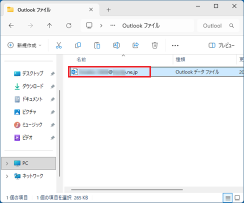The width and height of the screenshot is (244, 203).
Task: Open ビデオ in navigation pane
Action: coord(23,137)
